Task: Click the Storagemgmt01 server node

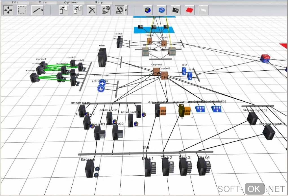Action: click(x=269, y=132)
